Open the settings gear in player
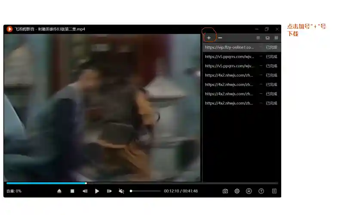 [x=237, y=191]
